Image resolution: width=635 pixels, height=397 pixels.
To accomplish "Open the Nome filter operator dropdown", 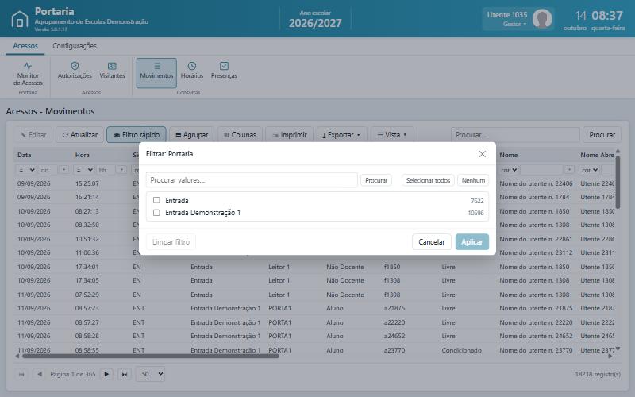I will click(x=509, y=170).
